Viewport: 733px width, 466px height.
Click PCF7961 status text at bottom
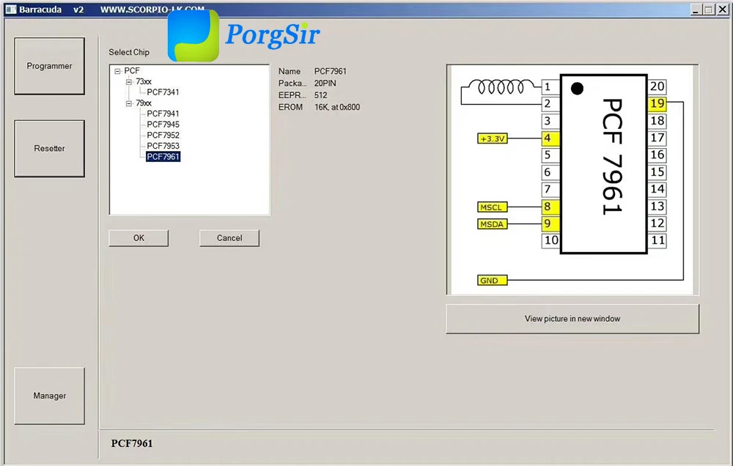coord(132,443)
